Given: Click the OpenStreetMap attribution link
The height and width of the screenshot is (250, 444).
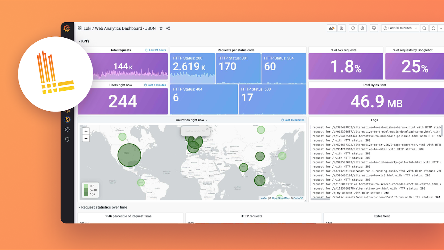Looking at the screenshot, I should [281, 198].
